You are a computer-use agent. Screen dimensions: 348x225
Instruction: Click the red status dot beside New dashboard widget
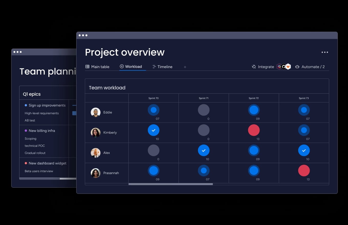click(26, 163)
